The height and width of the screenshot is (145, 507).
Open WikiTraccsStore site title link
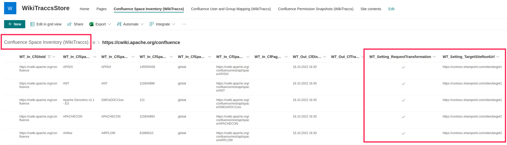pyautogui.click(x=46, y=8)
